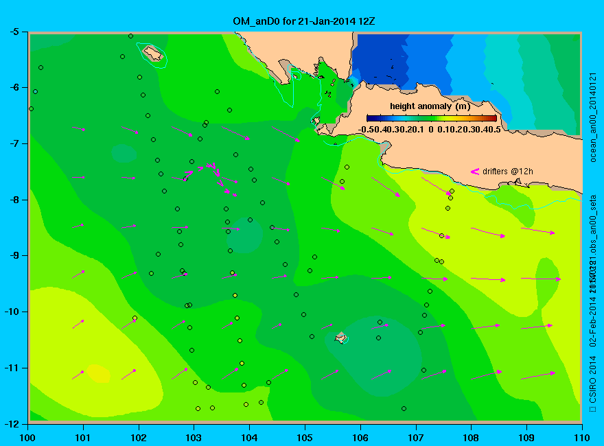The width and height of the screenshot is (604, 446).
Task: Click the y-axis tick label "-12"
Action: 12,424
